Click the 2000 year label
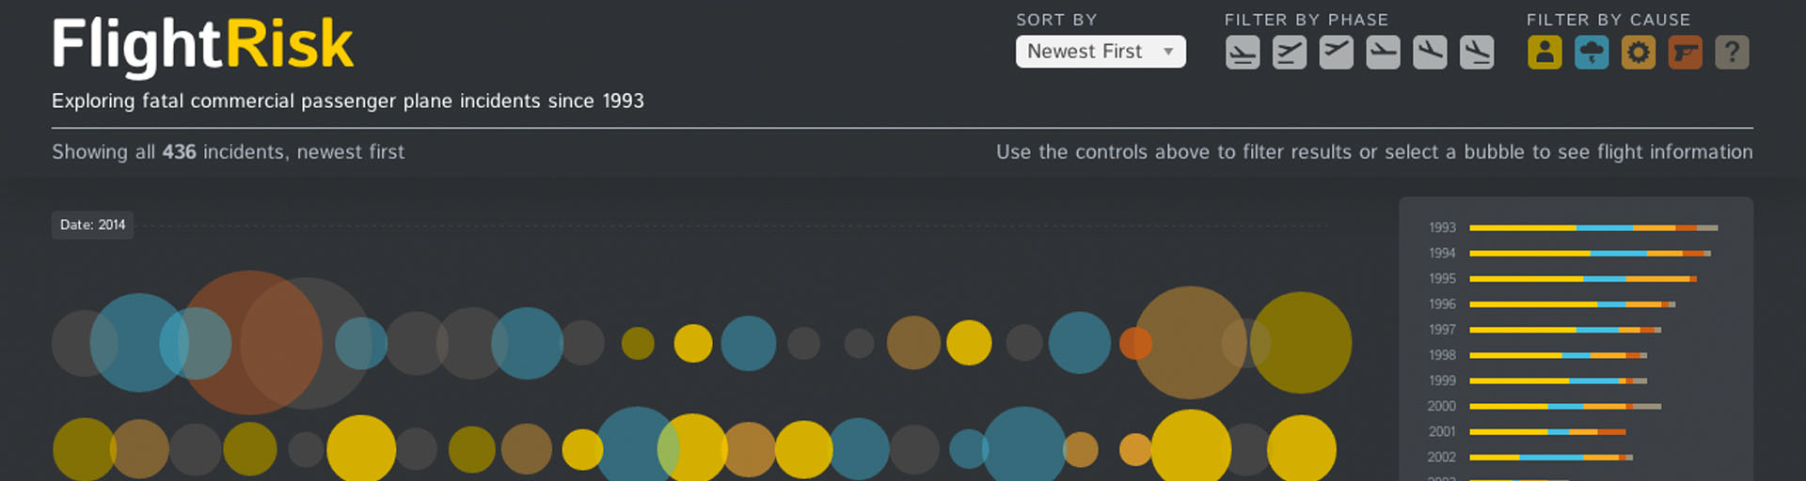This screenshot has height=481, width=1806. [x=1441, y=406]
